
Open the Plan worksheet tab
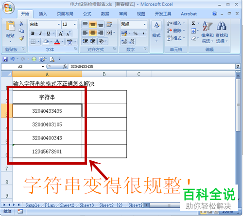click(50, 205)
